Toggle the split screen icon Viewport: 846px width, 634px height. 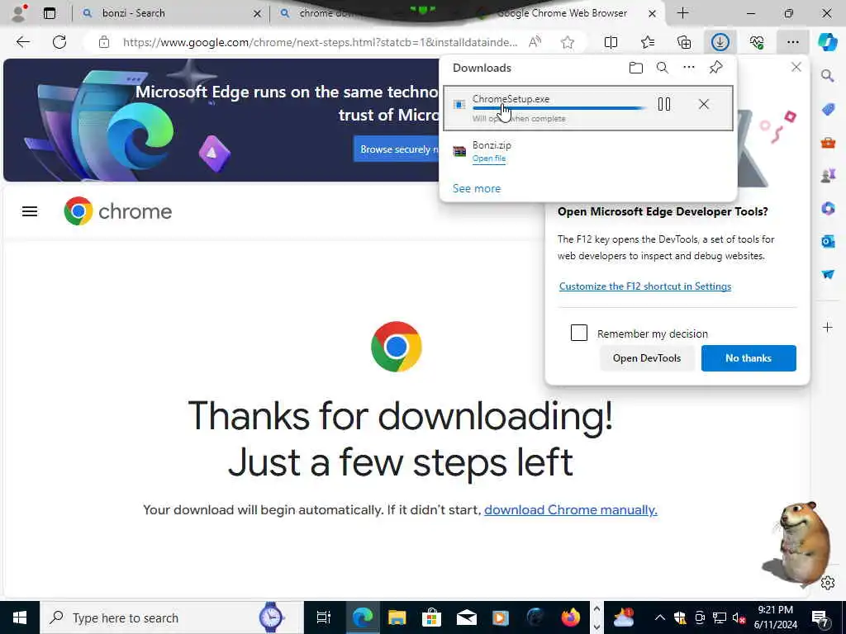611,42
